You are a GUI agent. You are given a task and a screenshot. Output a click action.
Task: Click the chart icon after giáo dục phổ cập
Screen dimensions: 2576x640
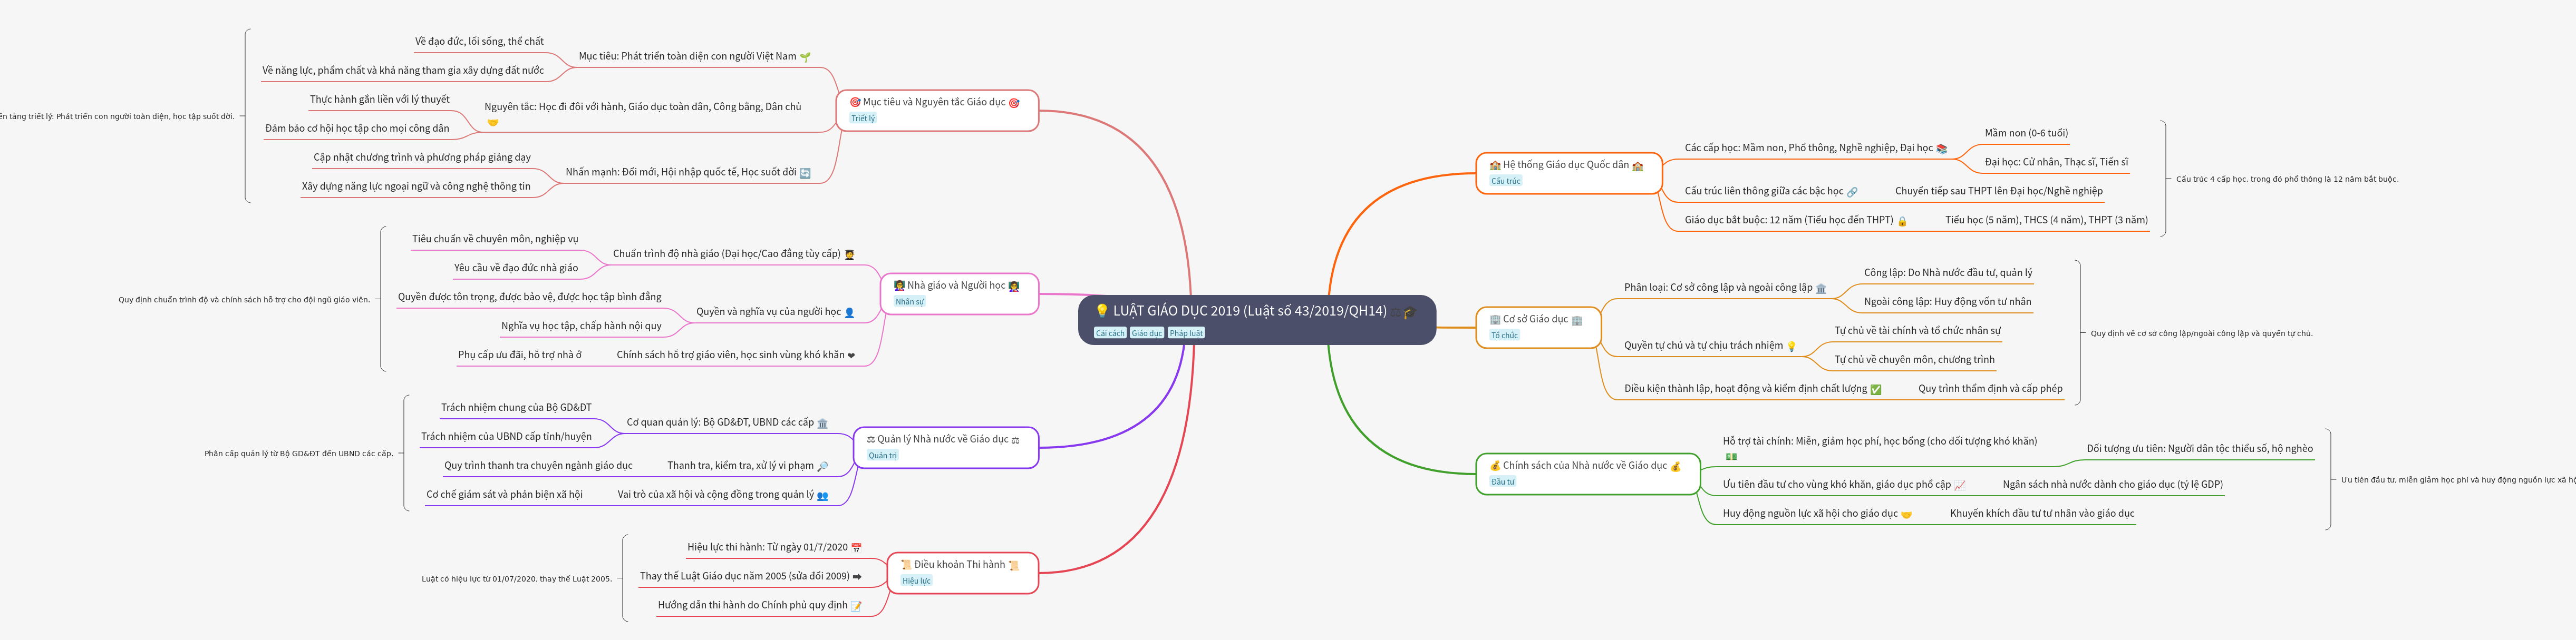(x=1959, y=485)
